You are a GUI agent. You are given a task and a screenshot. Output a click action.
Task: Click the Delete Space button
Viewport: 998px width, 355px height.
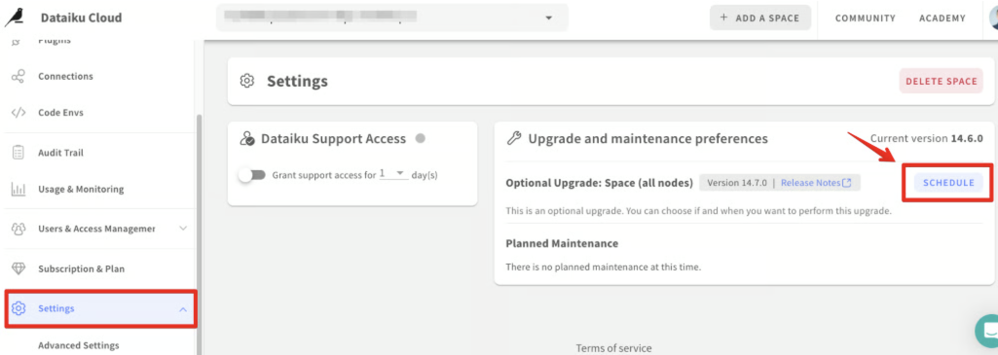(x=941, y=81)
